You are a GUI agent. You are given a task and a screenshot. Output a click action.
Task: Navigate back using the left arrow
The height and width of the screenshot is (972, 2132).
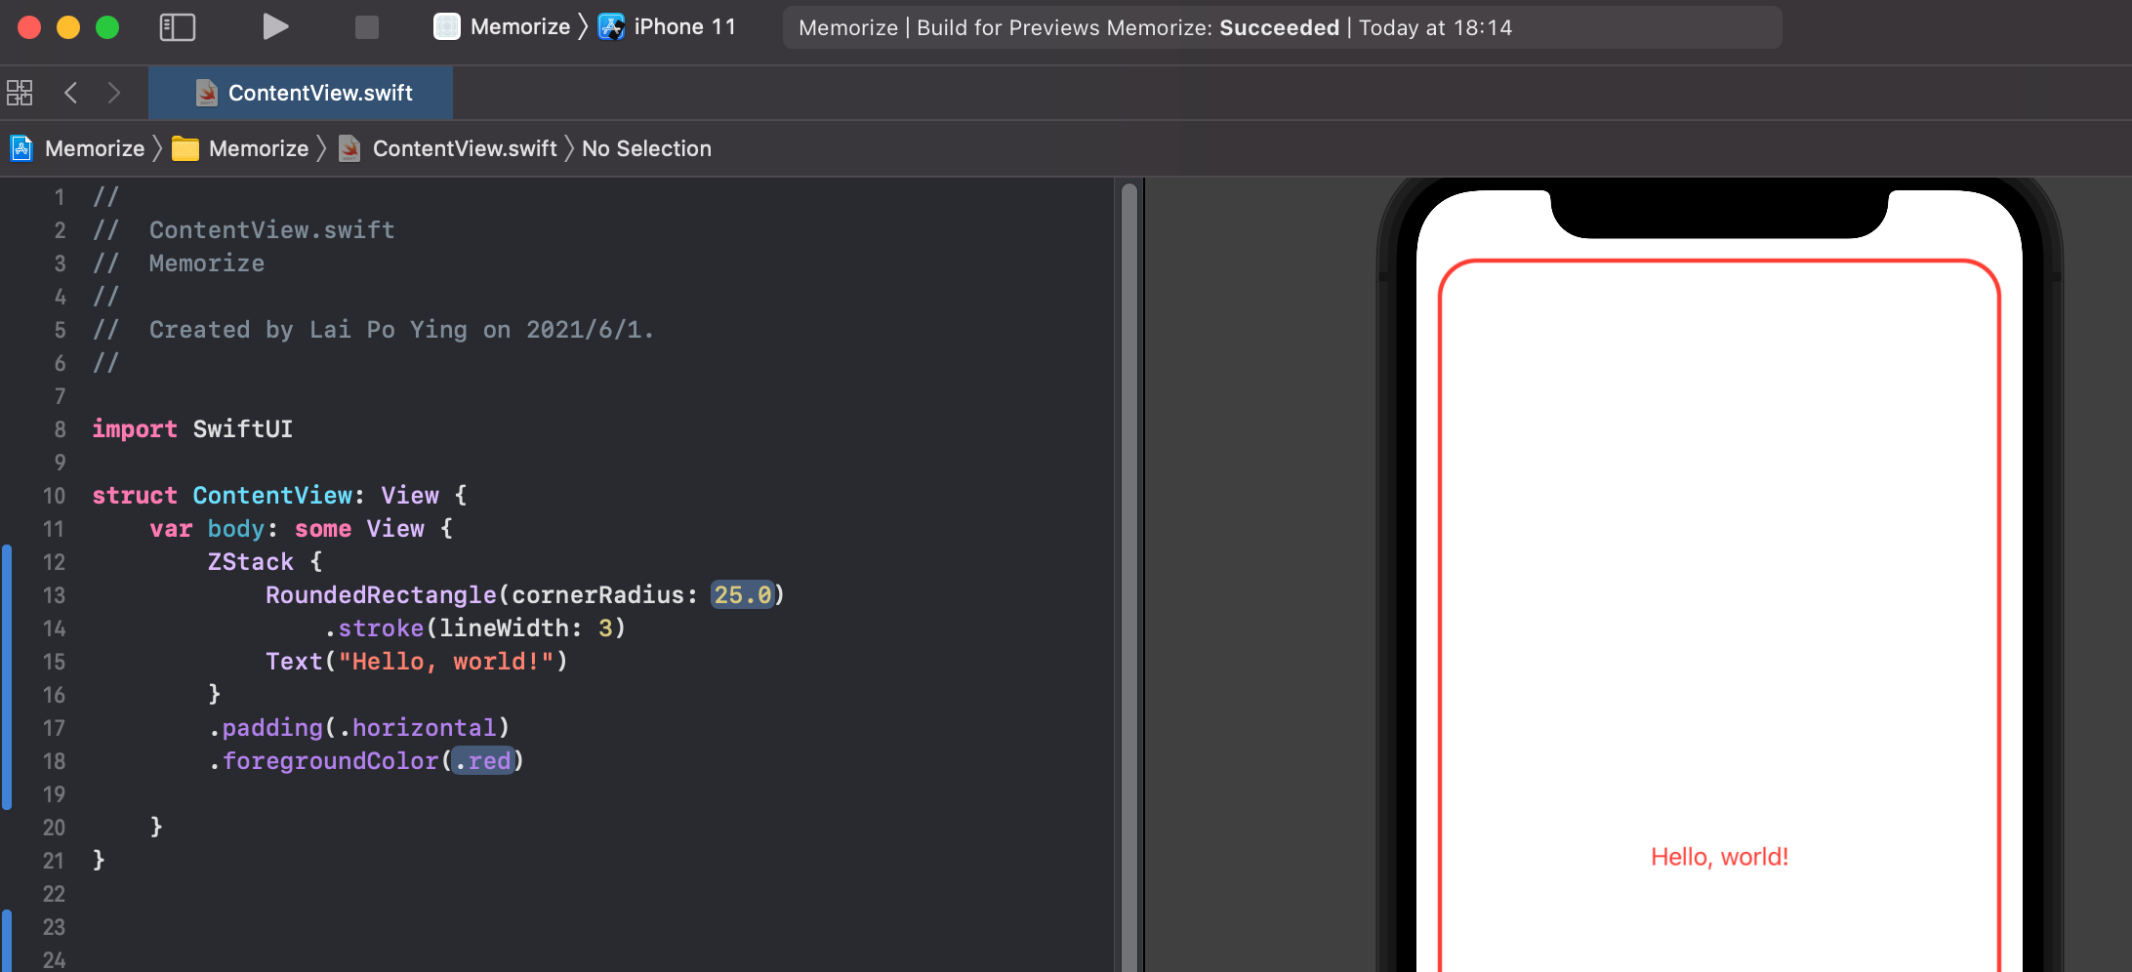click(70, 92)
